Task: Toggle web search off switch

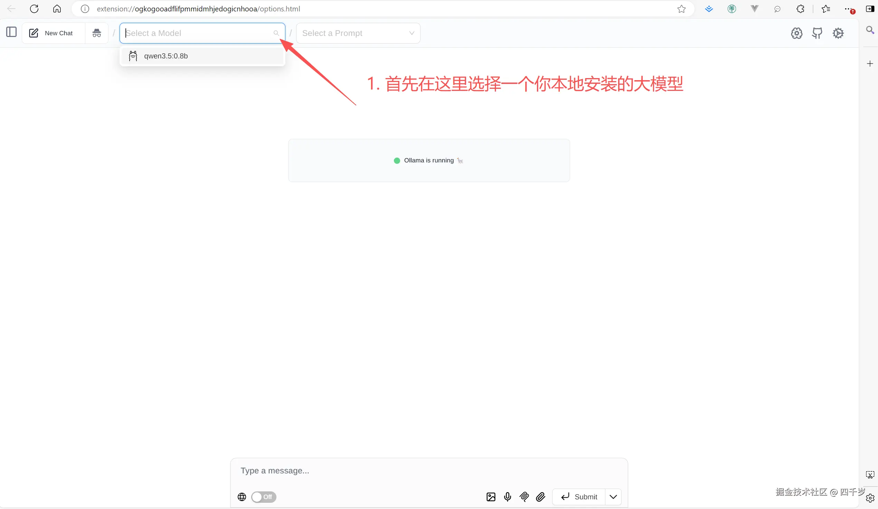Action: pos(263,497)
